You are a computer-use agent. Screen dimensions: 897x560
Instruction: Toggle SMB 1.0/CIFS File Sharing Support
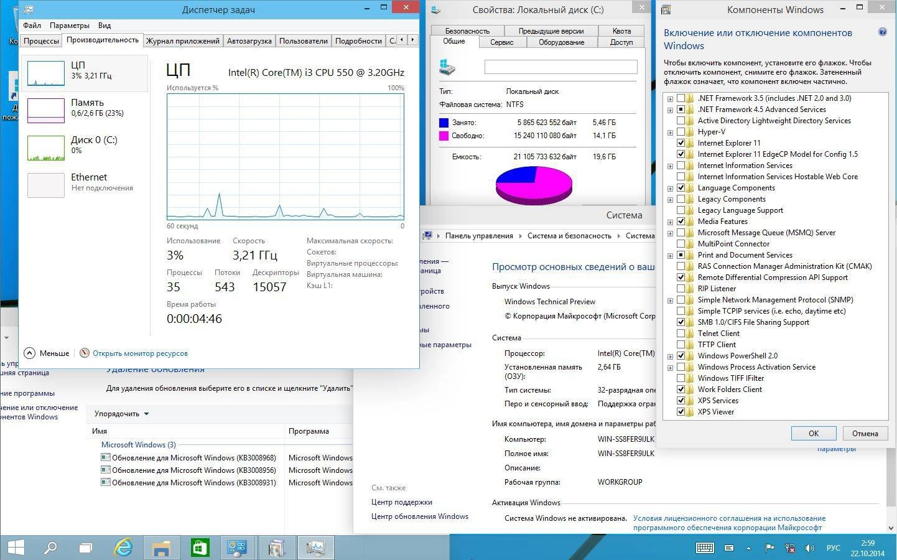681,322
